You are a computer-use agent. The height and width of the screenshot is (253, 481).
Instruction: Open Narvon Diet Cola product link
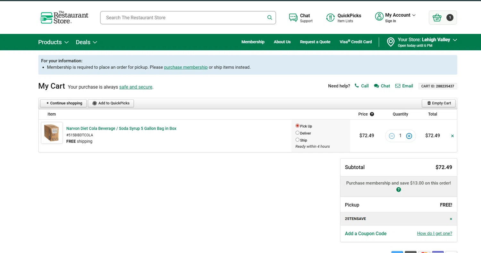pyautogui.click(x=121, y=128)
